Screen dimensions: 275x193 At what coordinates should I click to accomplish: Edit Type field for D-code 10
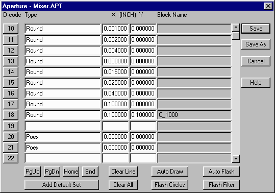coord(63,29)
